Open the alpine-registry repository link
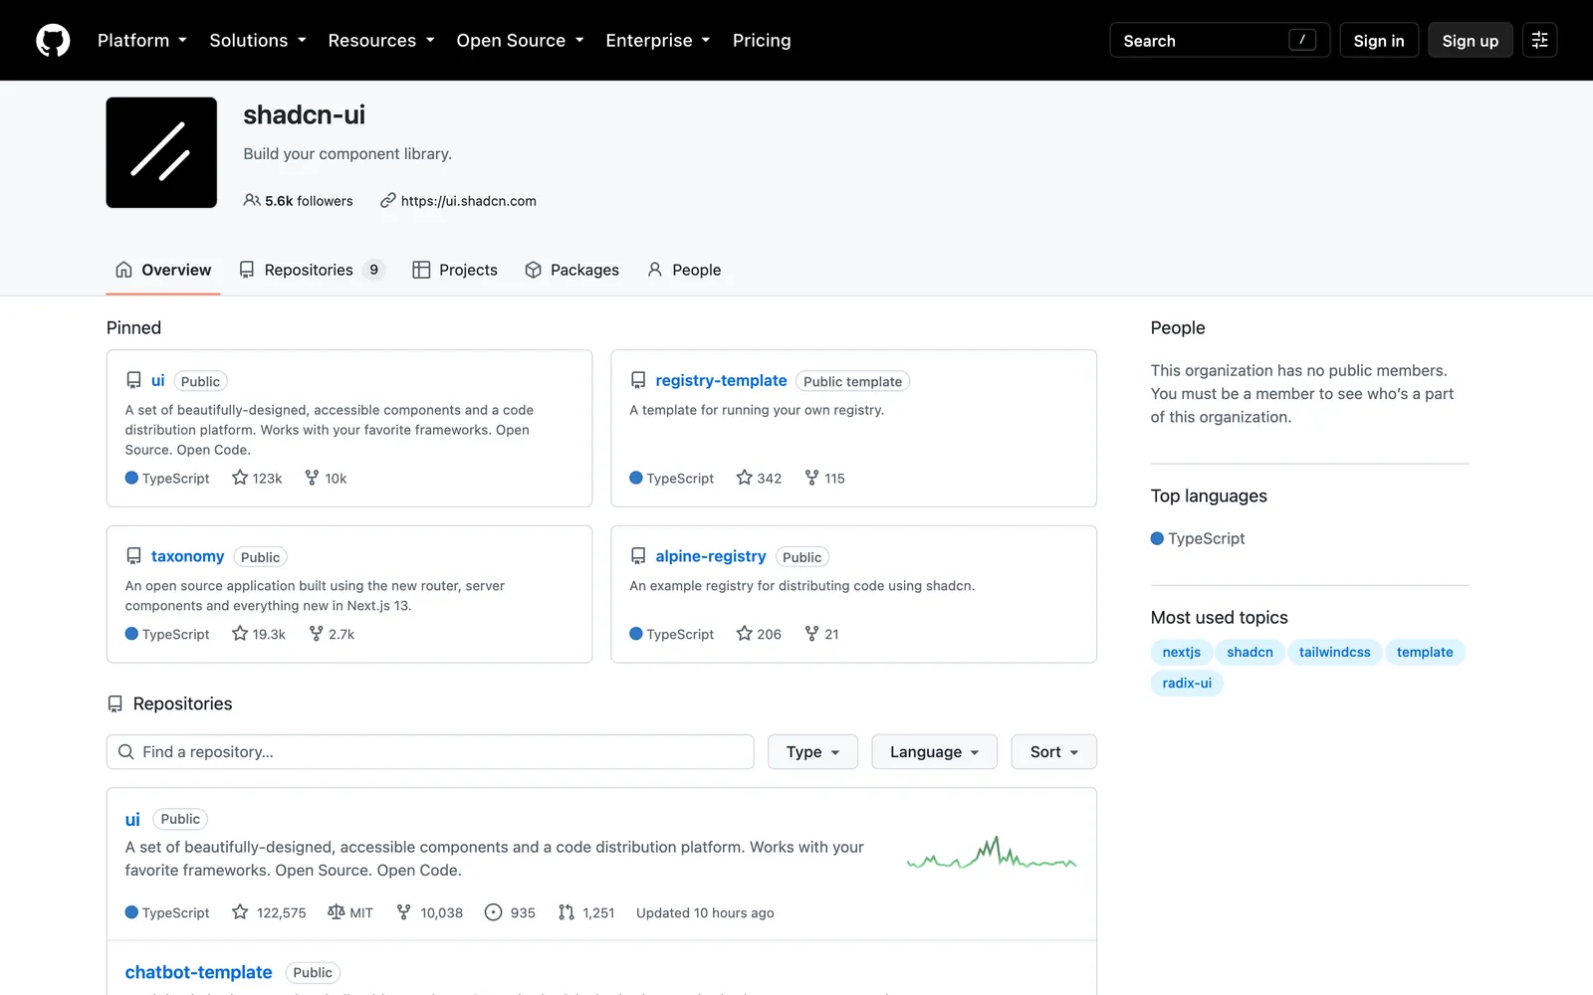The height and width of the screenshot is (995, 1593). click(711, 556)
